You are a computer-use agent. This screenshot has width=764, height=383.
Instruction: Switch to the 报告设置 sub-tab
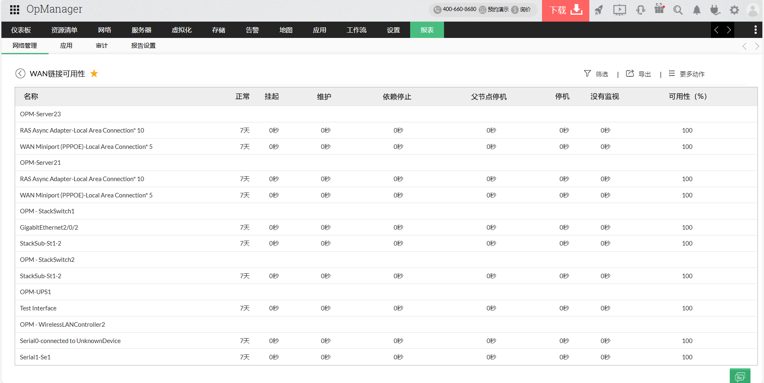coord(143,46)
